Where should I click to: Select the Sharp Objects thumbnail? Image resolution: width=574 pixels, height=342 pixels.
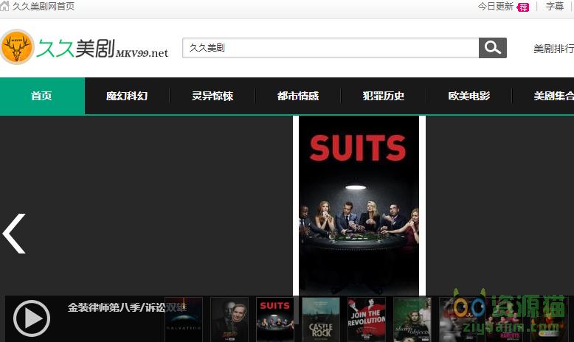tap(412, 319)
